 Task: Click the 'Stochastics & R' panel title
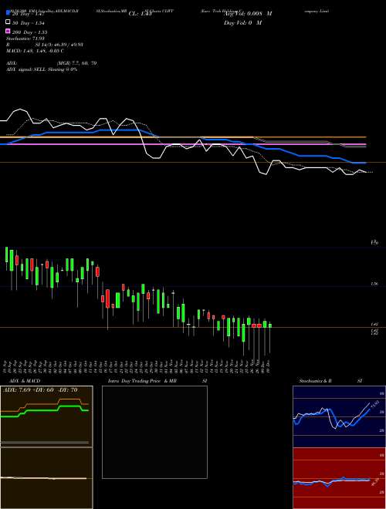[315, 381]
